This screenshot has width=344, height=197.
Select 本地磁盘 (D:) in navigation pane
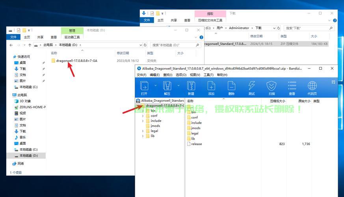pyautogui.click(x=26, y=156)
